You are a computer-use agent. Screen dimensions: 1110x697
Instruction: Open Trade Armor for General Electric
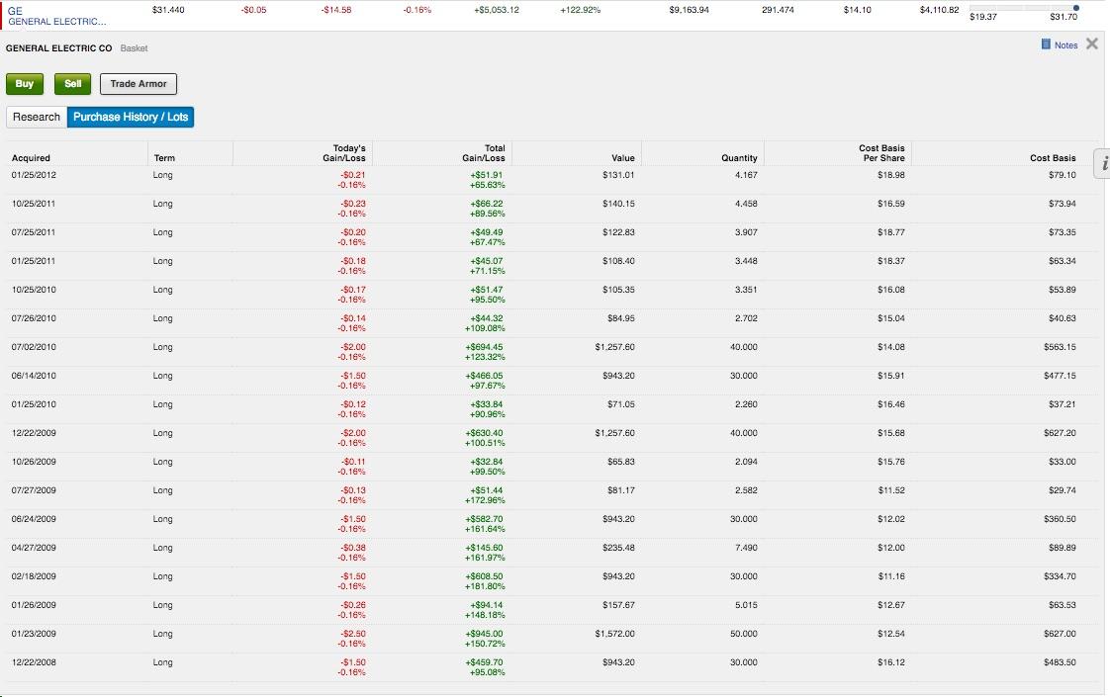(x=139, y=84)
